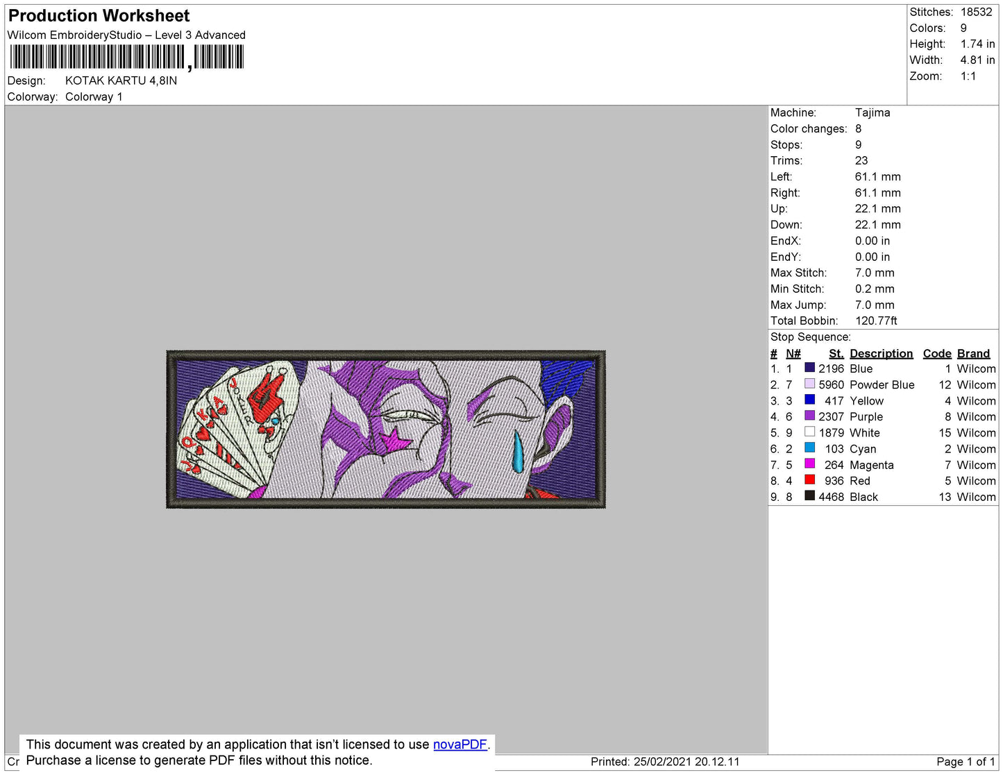Screen dimensions: 1003x775
Task: Click the novaPDF hyperlink
Action: [460, 744]
